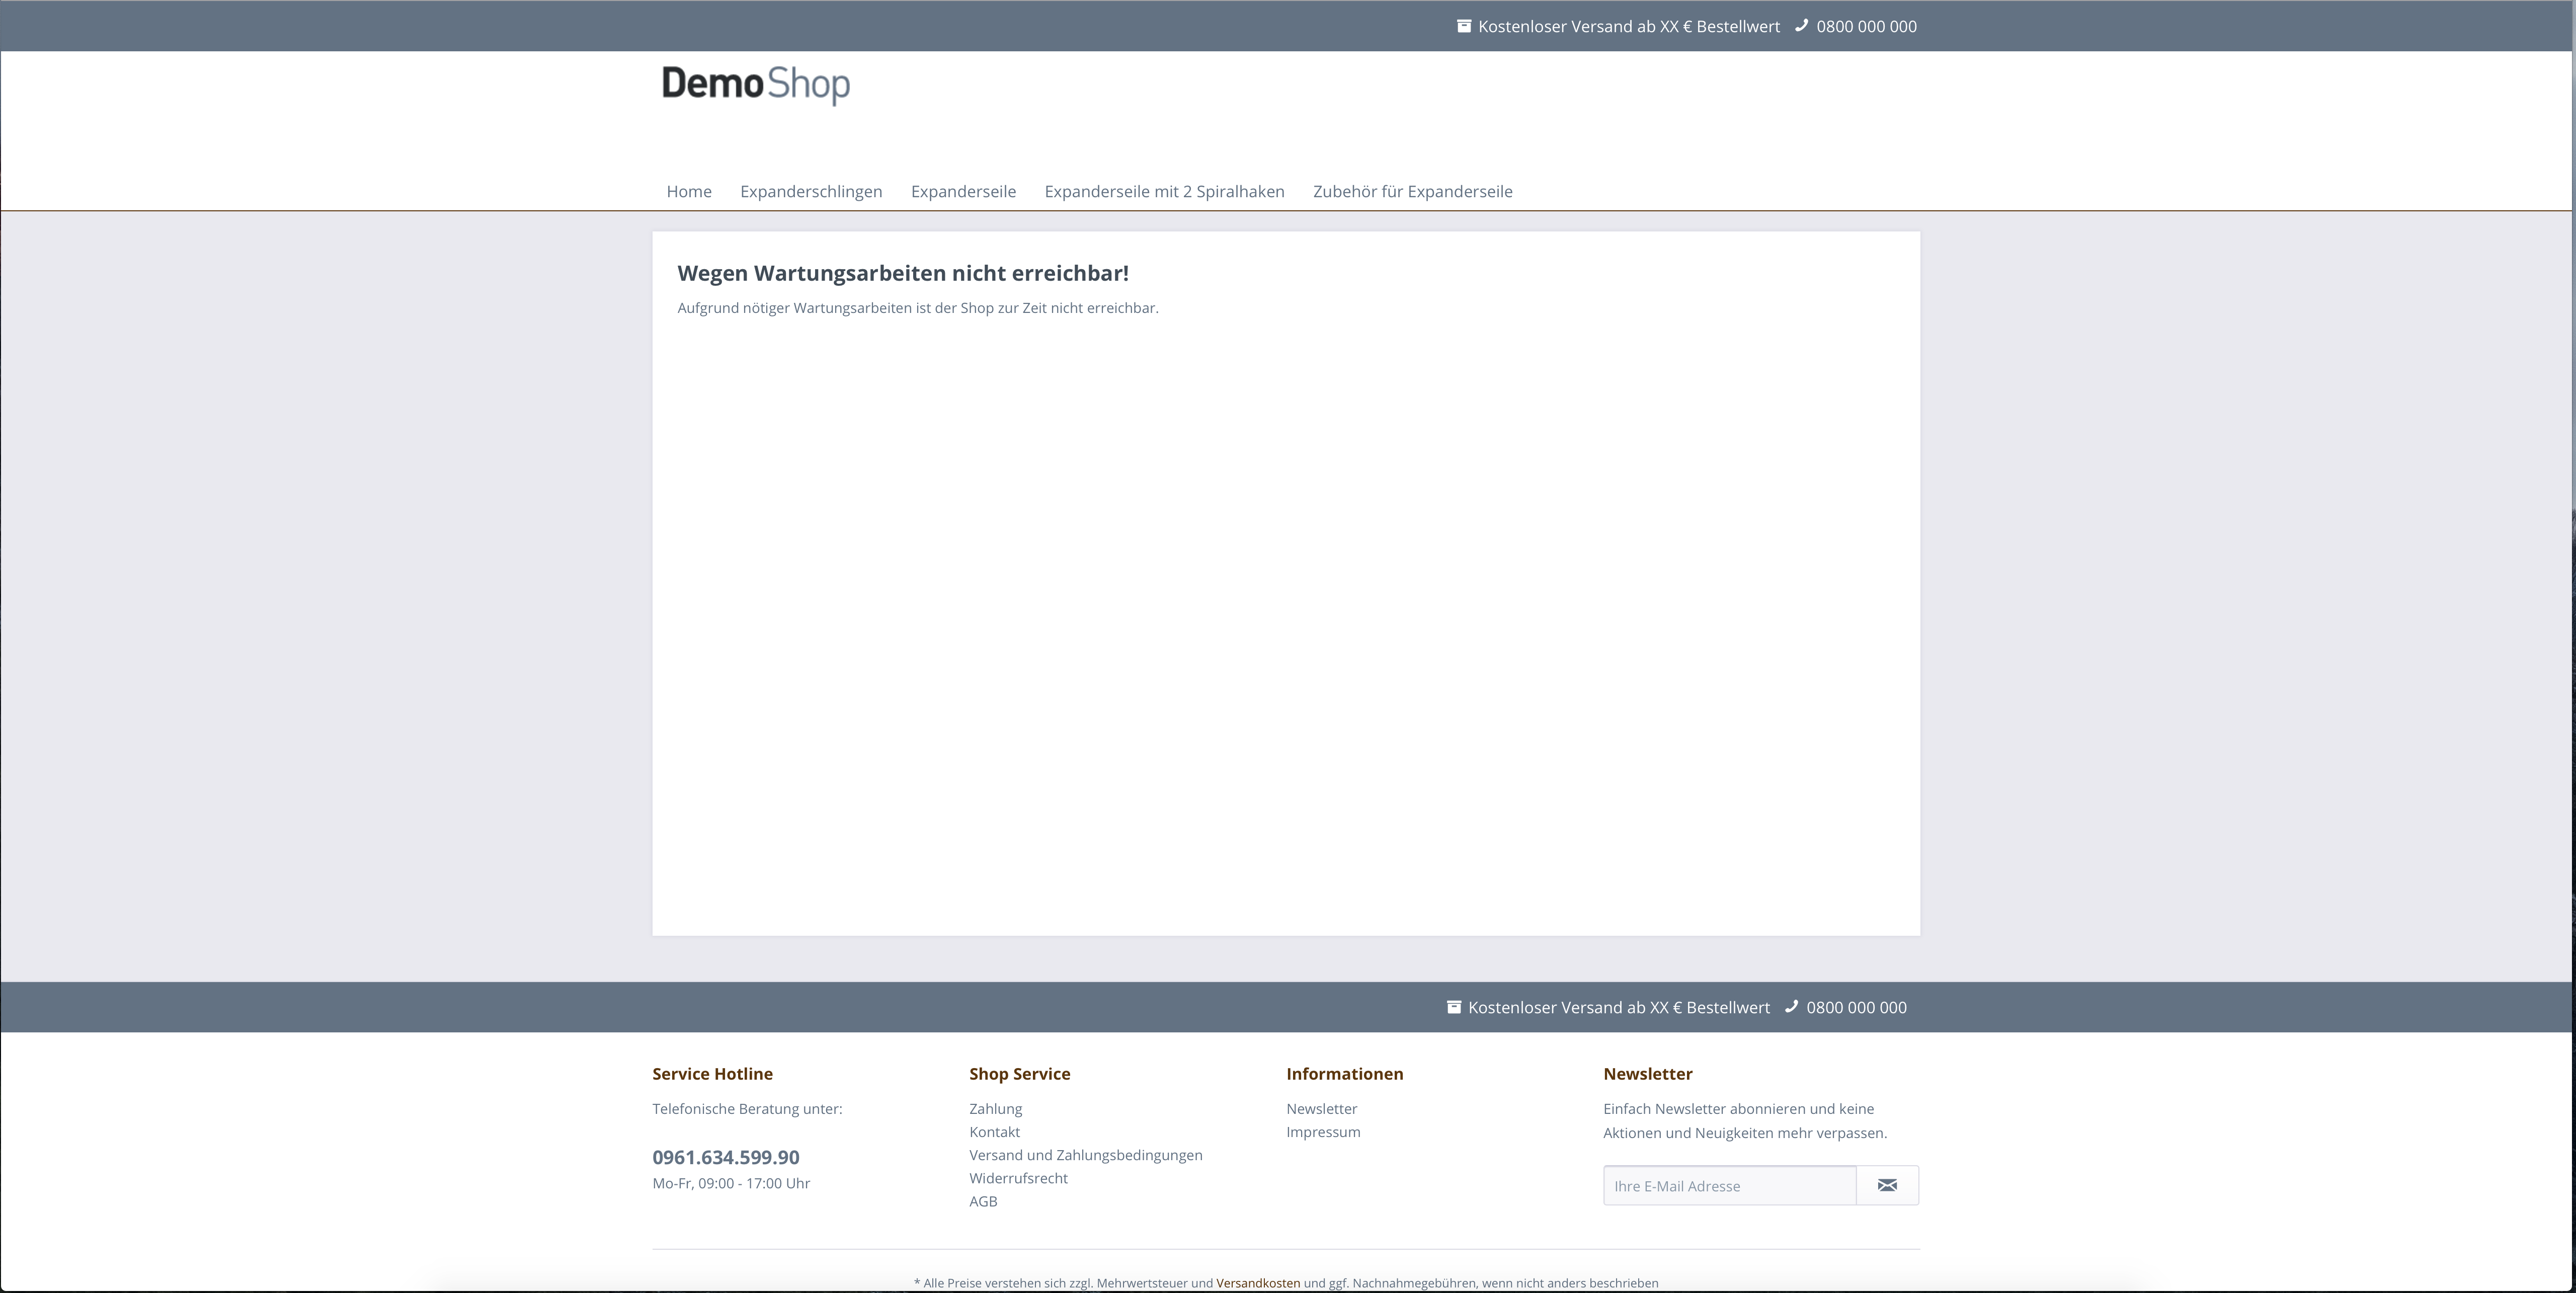Image resolution: width=2576 pixels, height=1293 pixels.
Task: Submit newsletter with the envelope button
Action: (1887, 1185)
